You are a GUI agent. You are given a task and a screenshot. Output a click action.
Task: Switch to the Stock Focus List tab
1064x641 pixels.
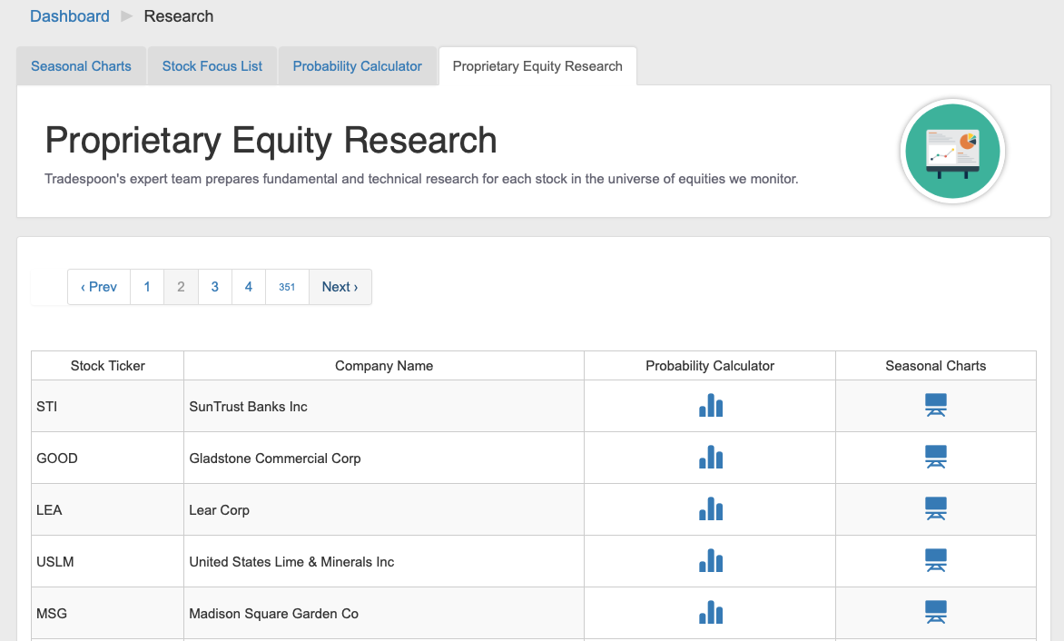click(212, 65)
